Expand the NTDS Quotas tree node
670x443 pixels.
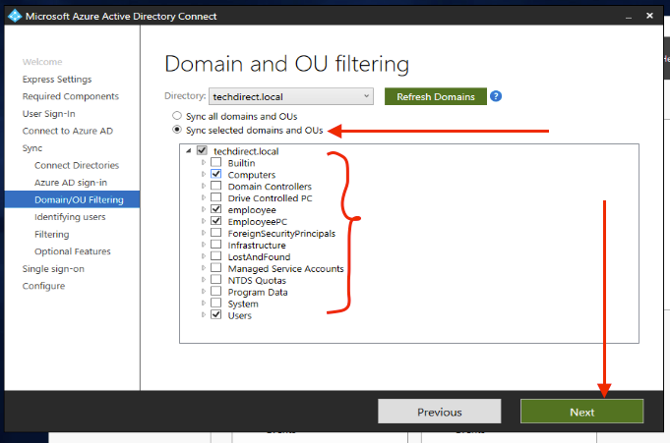tap(204, 280)
